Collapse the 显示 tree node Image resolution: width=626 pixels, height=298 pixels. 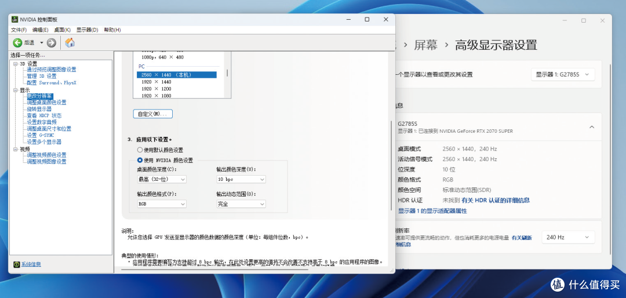(x=16, y=90)
